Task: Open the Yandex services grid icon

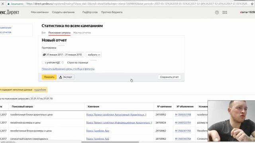Action: [x=225, y=12]
